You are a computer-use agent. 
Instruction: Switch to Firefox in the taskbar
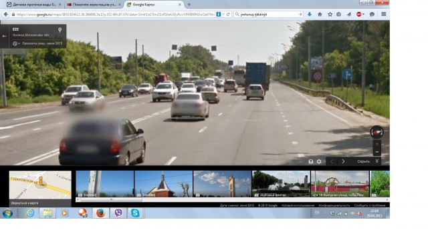pos(101,213)
